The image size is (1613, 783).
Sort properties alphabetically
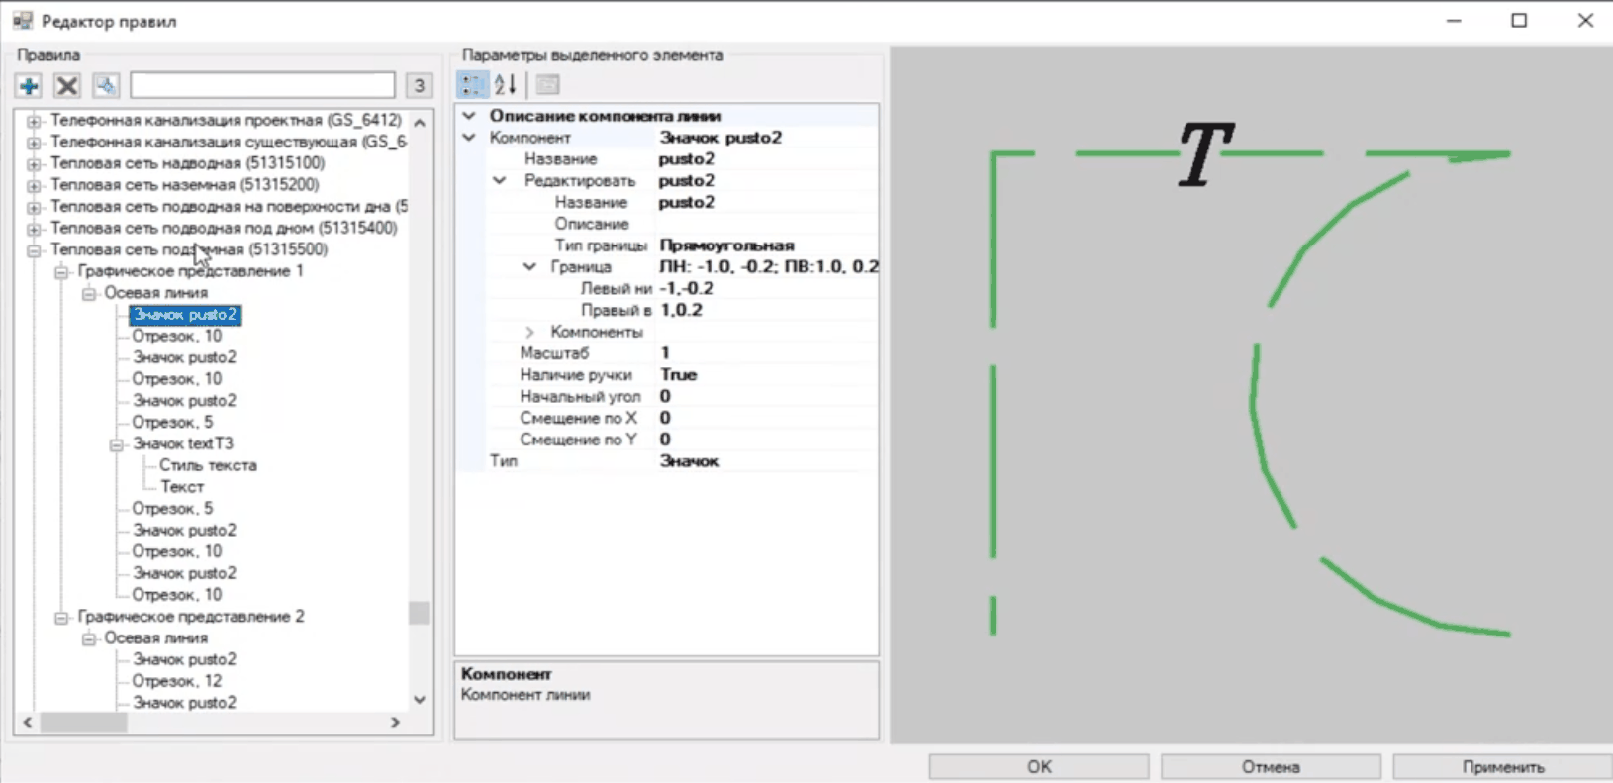pyautogui.click(x=506, y=85)
